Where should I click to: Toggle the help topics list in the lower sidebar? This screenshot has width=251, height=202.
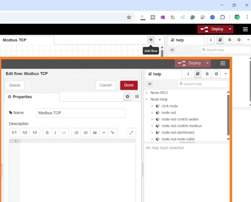click(150, 84)
